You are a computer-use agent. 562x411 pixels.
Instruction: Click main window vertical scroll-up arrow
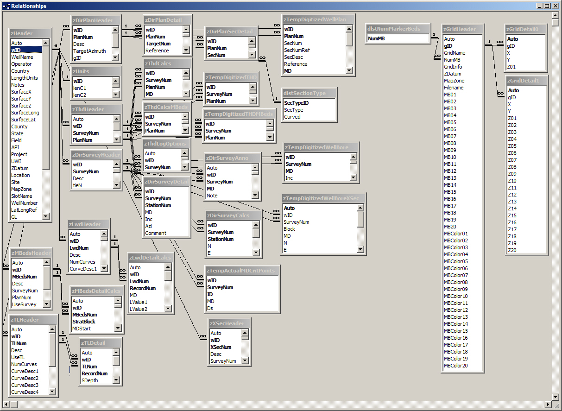click(x=556, y=15)
